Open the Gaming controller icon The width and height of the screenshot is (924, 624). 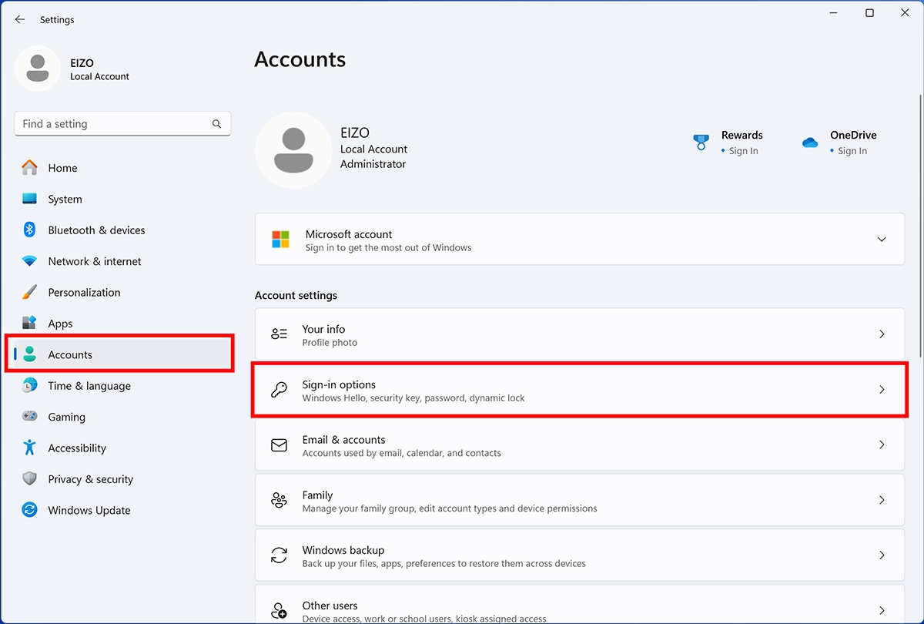(29, 417)
